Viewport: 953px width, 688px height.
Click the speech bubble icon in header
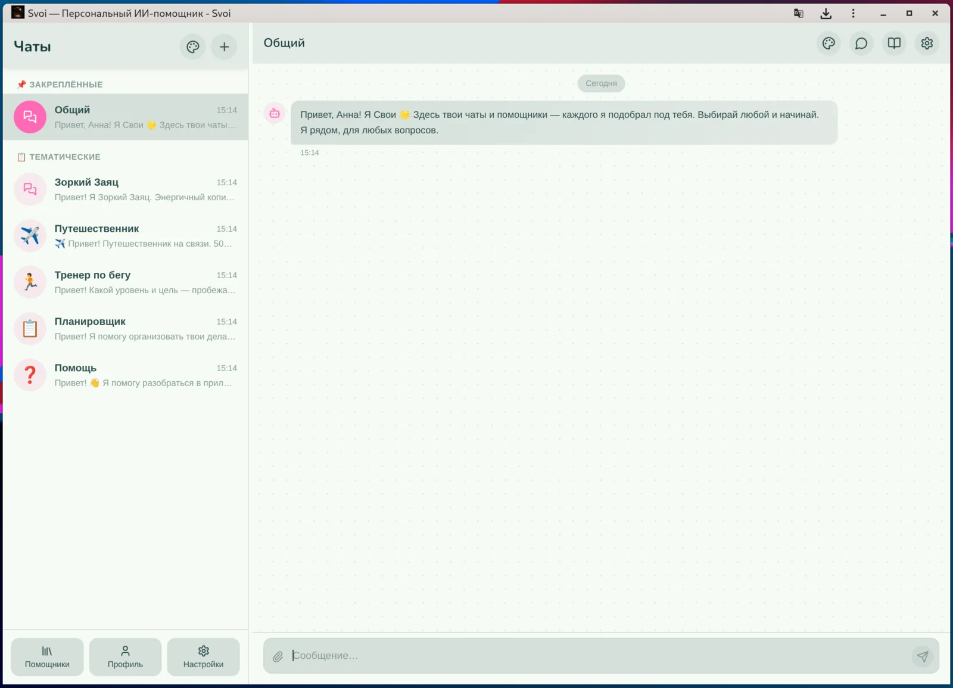861,43
